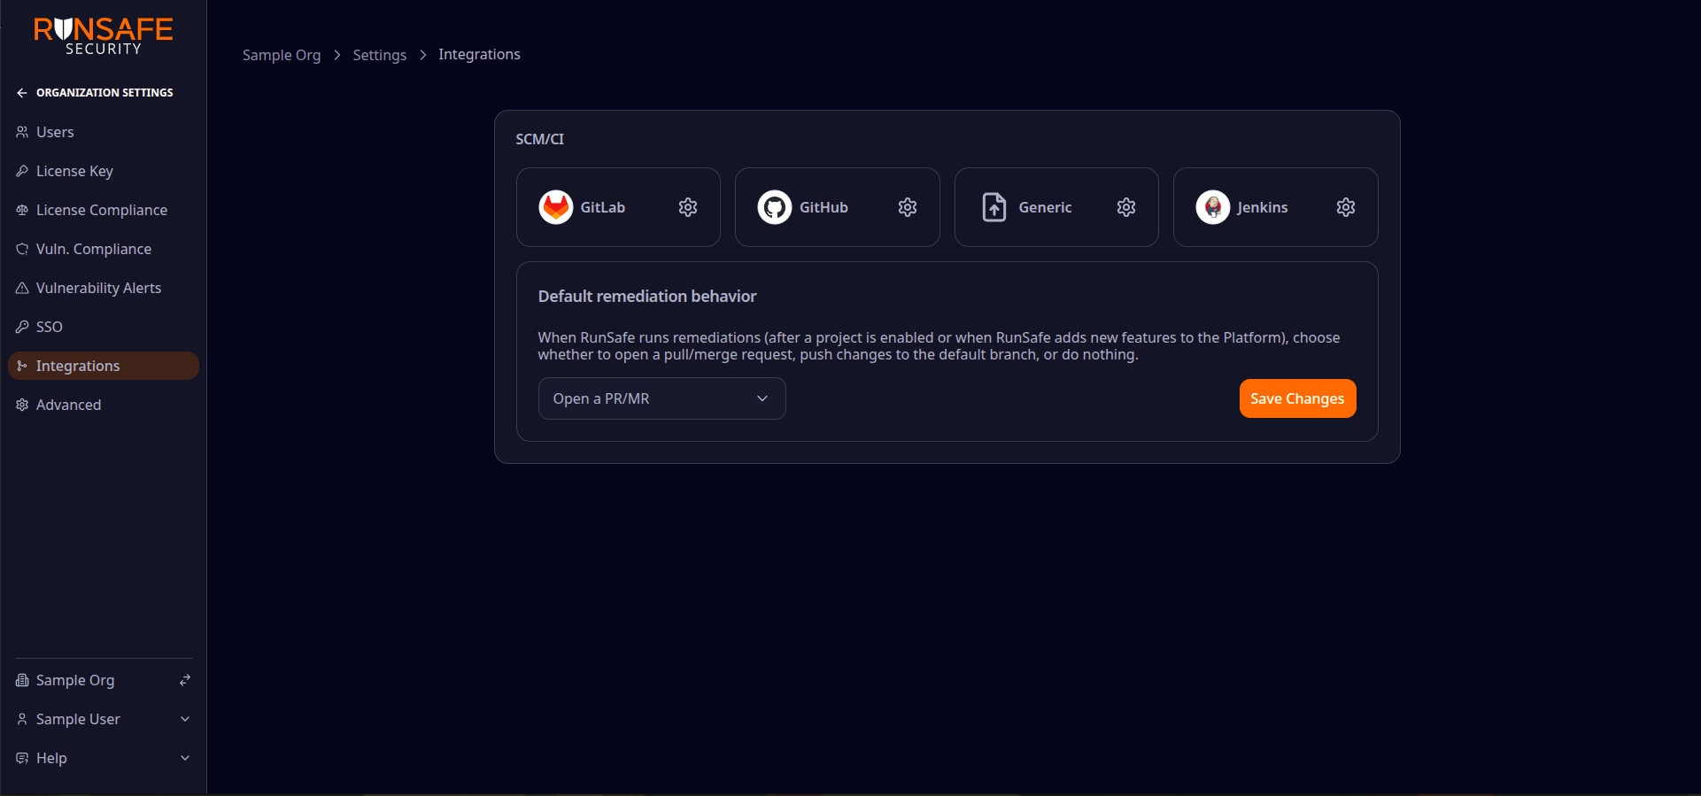Screen dimensions: 1701x796
Task: Click the SCM/CI section heading
Action: pyautogui.click(x=540, y=139)
